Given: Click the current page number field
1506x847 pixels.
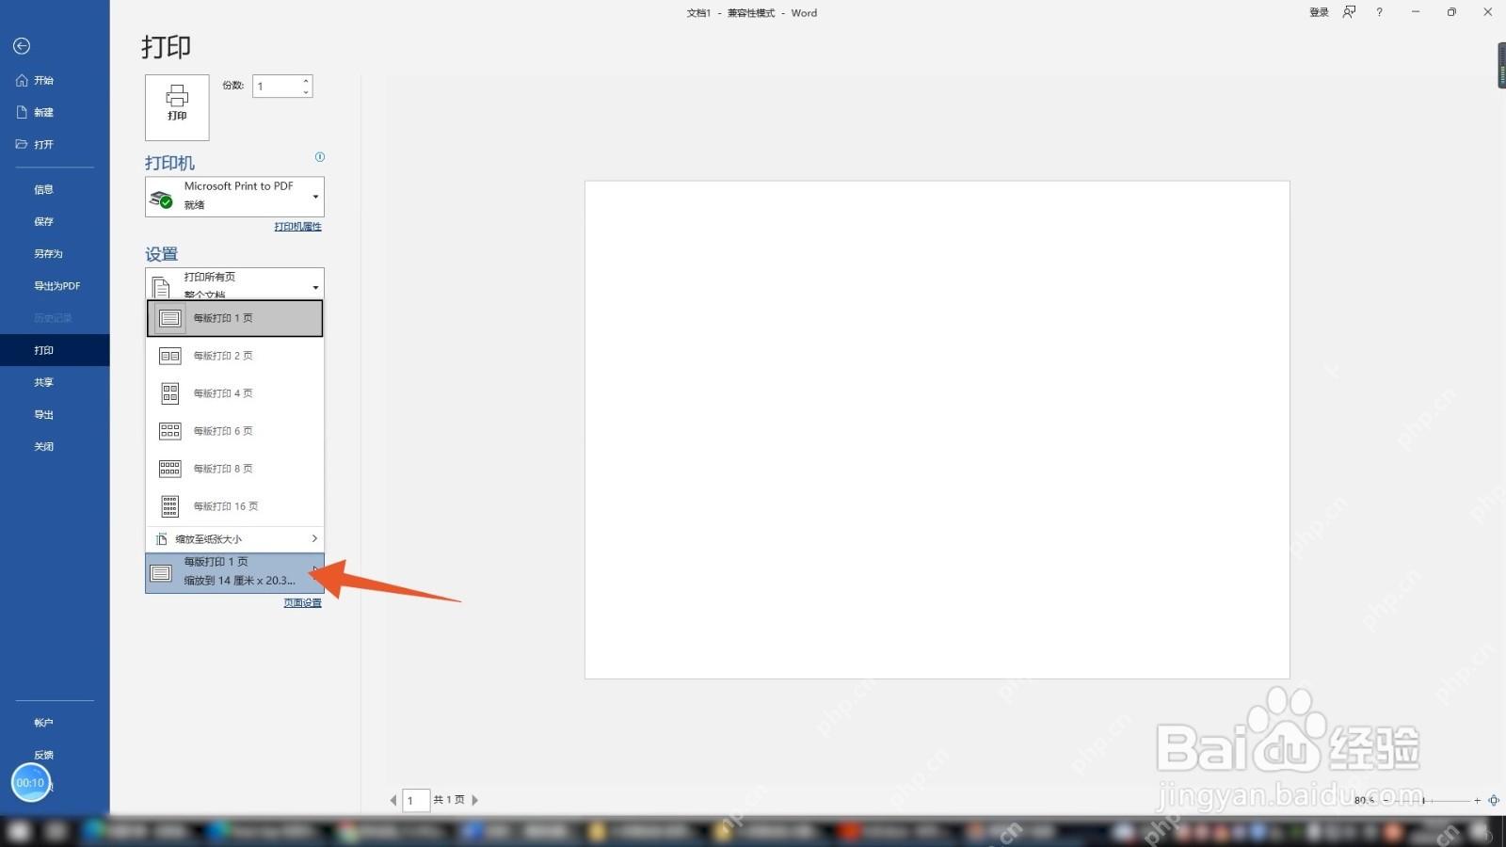Looking at the screenshot, I should [x=416, y=800].
